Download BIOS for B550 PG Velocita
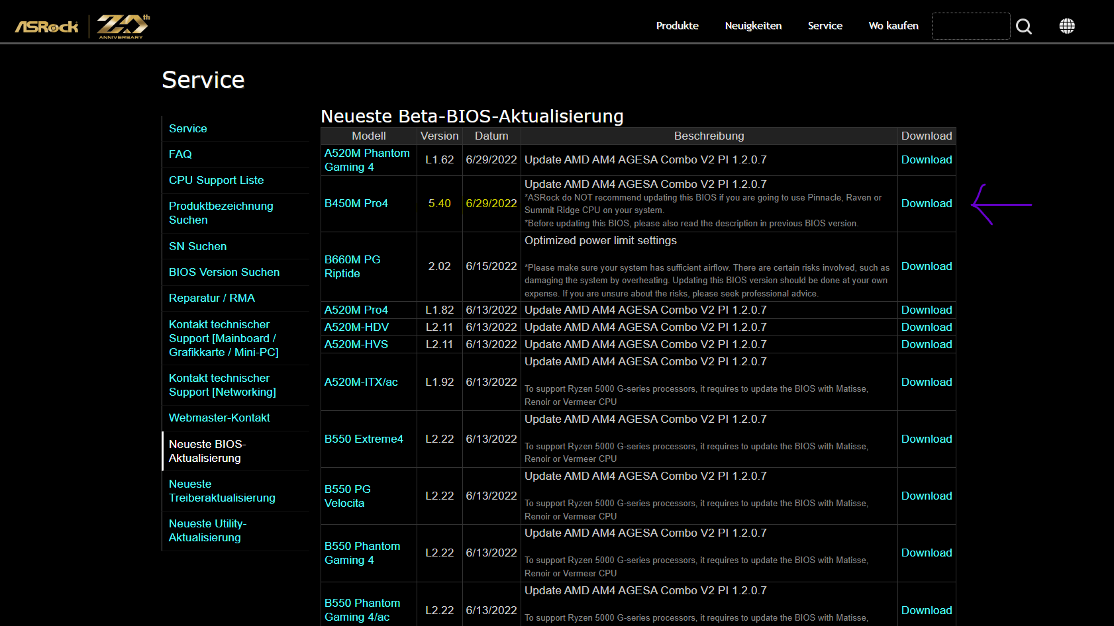 [927, 496]
